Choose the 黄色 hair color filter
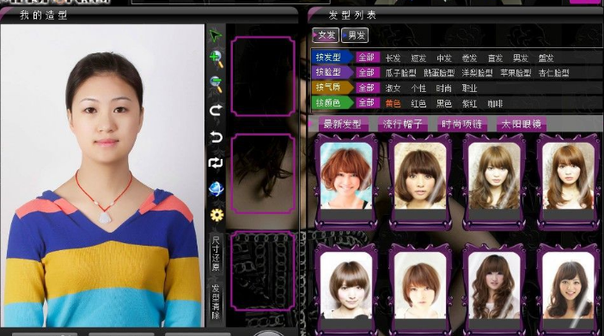The height and width of the screenshot is (336, 604). coord(393,103)
